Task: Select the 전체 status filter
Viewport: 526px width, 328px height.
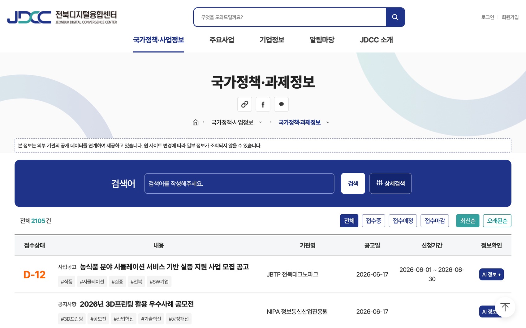Action: (x=349, y=221)
